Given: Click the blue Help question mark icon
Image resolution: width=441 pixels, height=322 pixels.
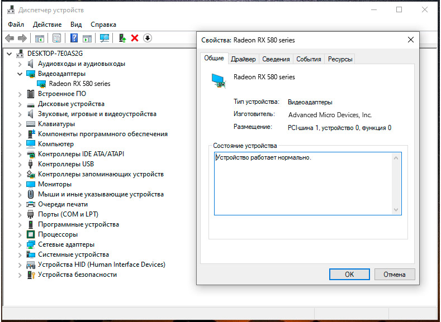Looking at the screenshot, I should (73, 38).
